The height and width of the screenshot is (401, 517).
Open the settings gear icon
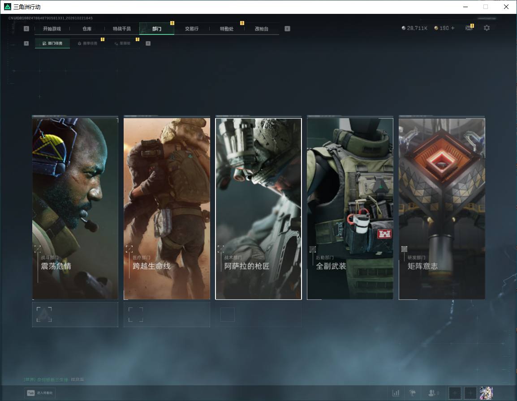tap(487, 28)
